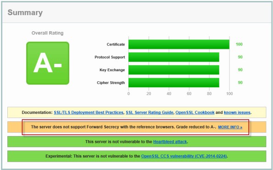The width and height of the screenshot is (273, 170).
Task: Click the Overall Rating label
Action: [x=48, y=33]
